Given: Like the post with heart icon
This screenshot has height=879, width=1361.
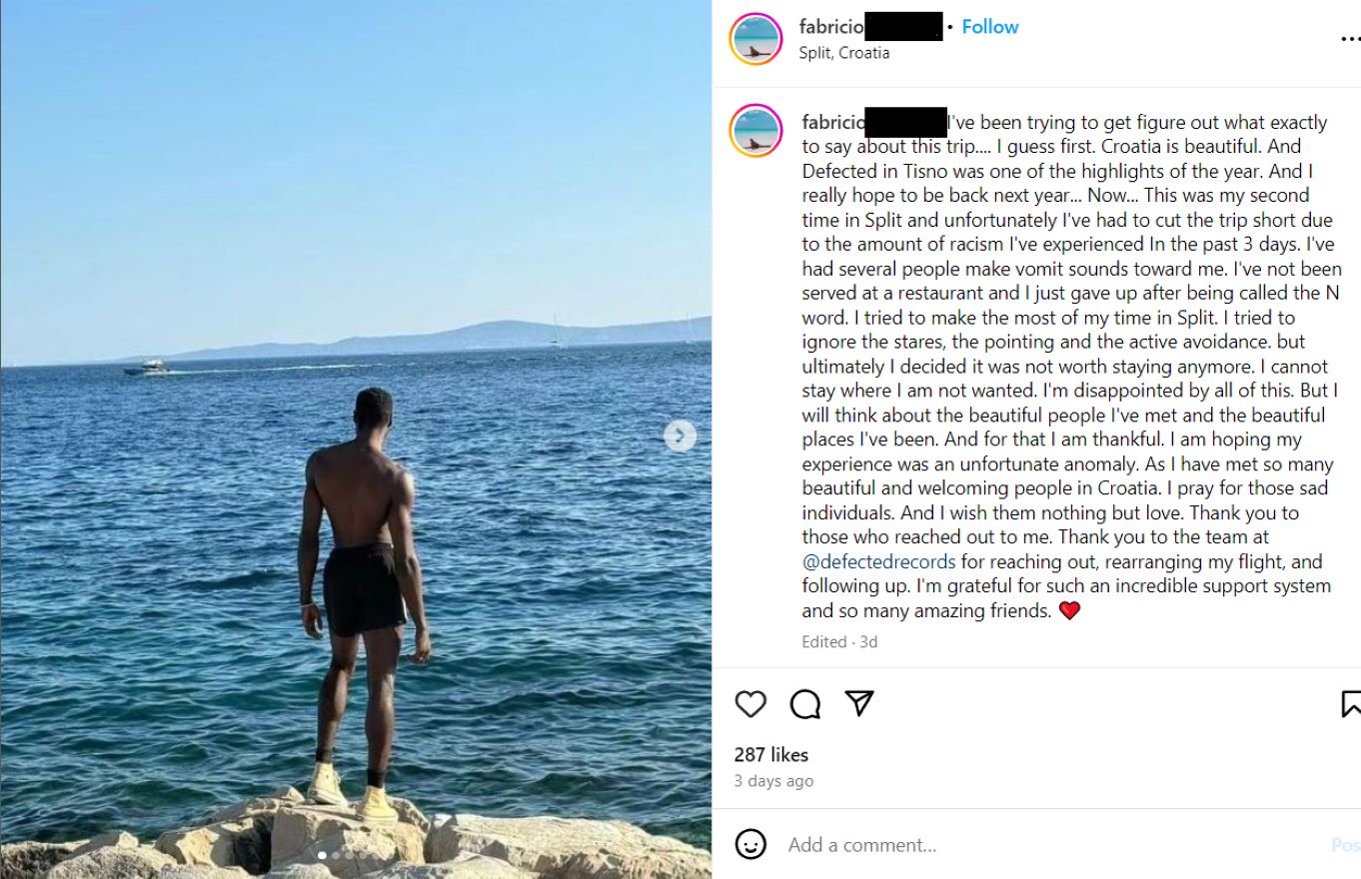Looking at the screenshot, I should pyautogui.click(x=750, y=704).
